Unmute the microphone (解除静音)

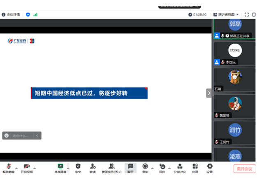(8, 167)
